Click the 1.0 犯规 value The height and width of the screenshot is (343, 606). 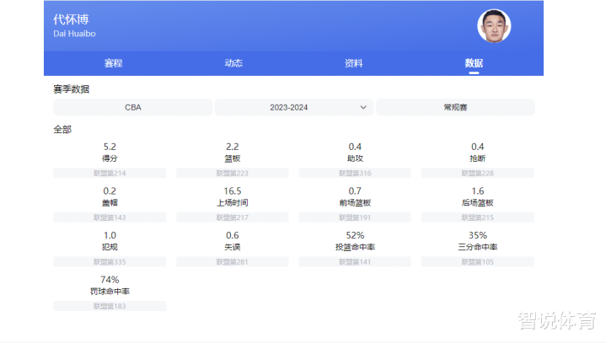tap(110, 236)
